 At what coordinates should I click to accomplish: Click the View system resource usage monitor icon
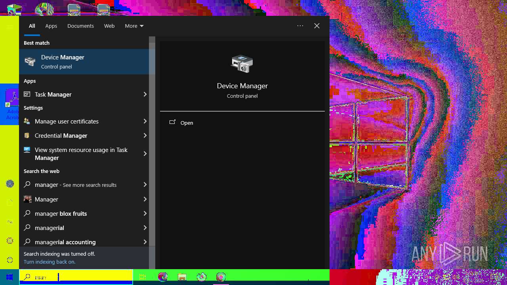pos(27,150)
